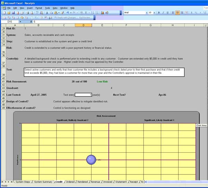Select row 41 header
Screen dimensions: 208x188
3,82
